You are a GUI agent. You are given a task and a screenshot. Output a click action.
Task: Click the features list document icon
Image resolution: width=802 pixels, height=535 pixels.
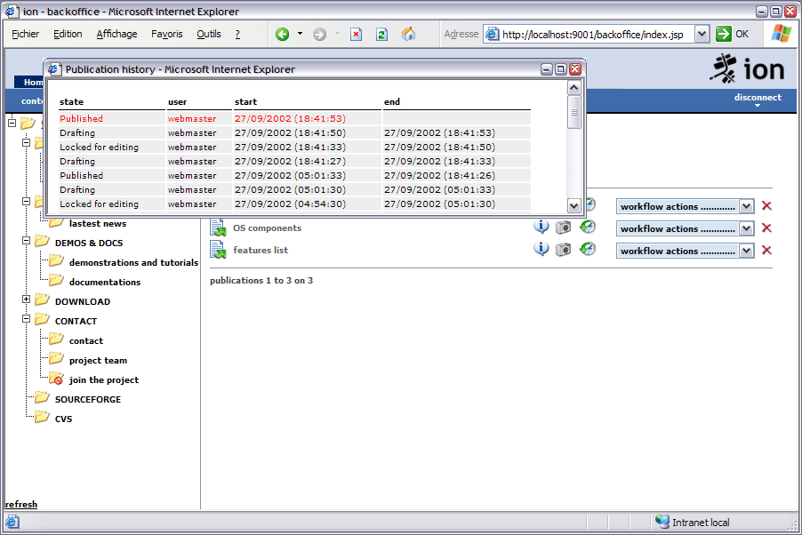pyautogui.click(x=218, y=250)
